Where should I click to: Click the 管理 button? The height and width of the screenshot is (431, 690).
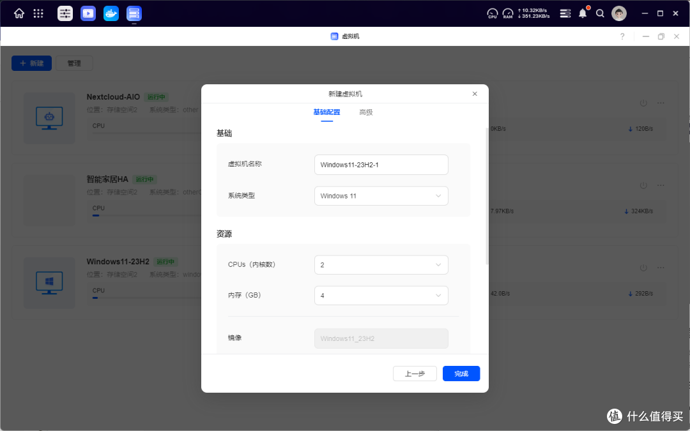74,63
